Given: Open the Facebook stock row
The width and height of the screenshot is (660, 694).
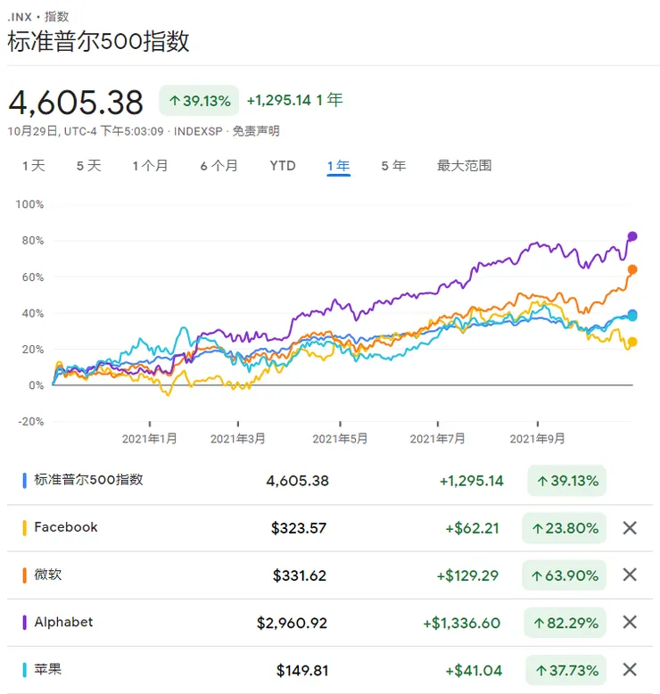Looking at the screenshot, I should click(x=330, y=527).
